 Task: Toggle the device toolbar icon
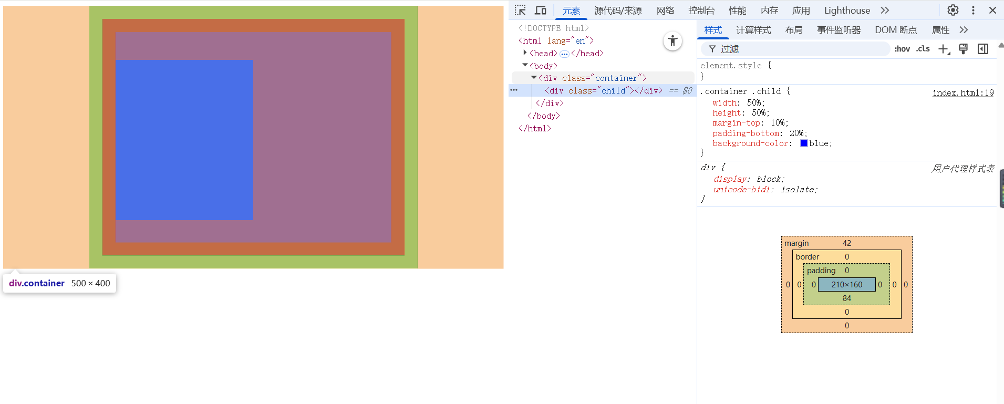tap(541, 11)
